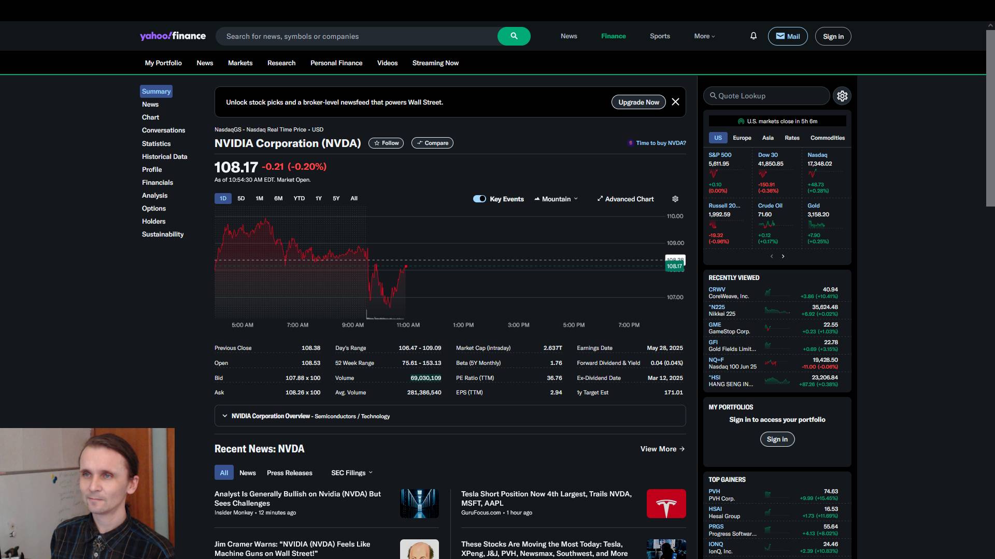Image resolution: width=995 pixels, height=559 pixels.
Task: Open the More menu in header
Action: click(x=704, y=36)
